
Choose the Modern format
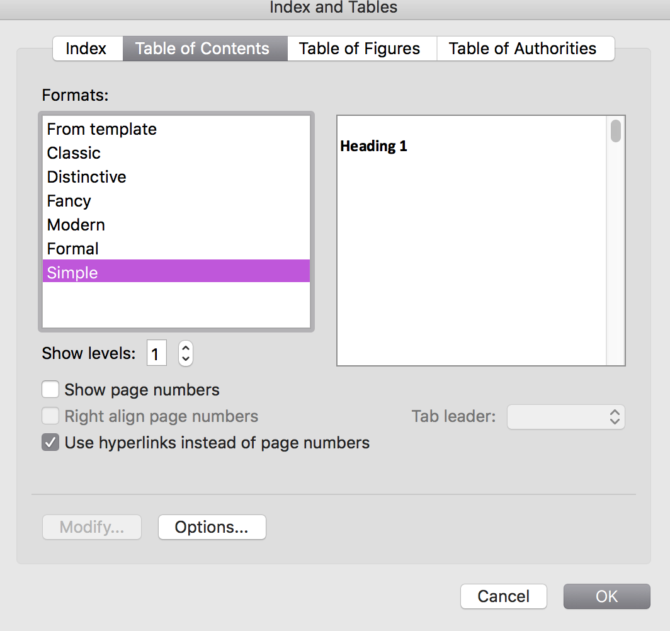76,225
